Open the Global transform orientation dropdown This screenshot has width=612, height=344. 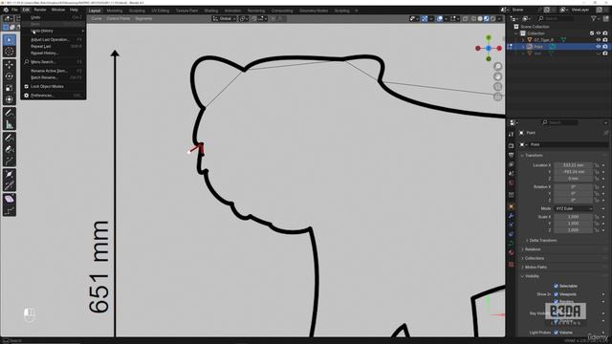[225, 19]
